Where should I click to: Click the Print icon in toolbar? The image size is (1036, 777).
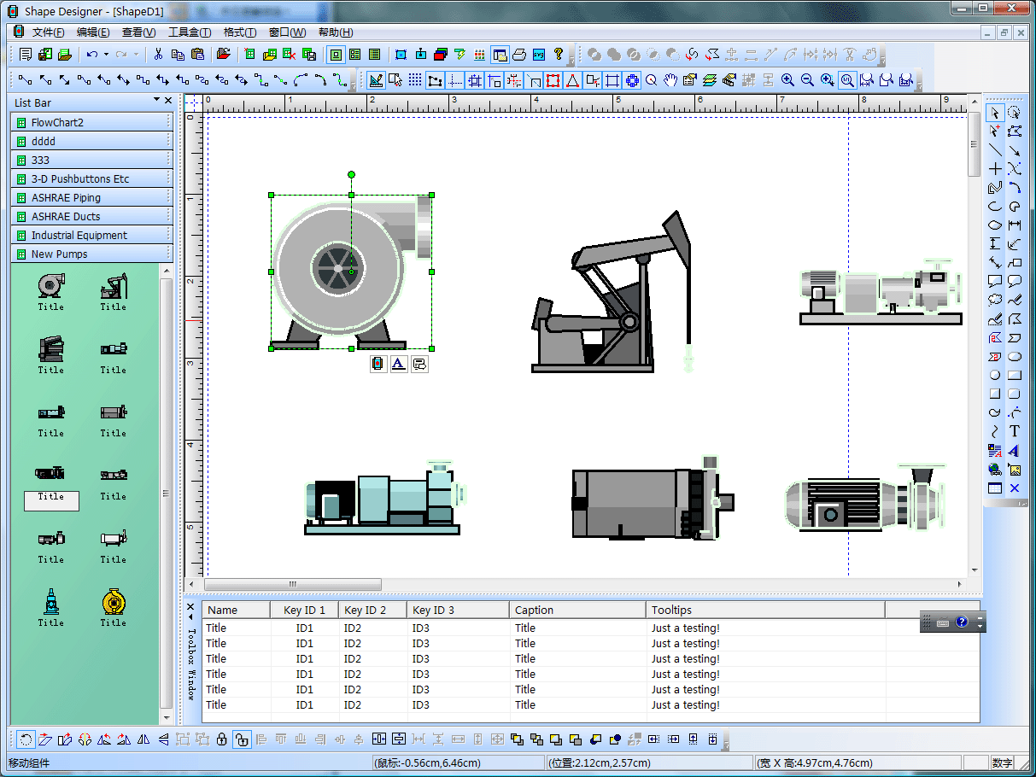(519, 55)
